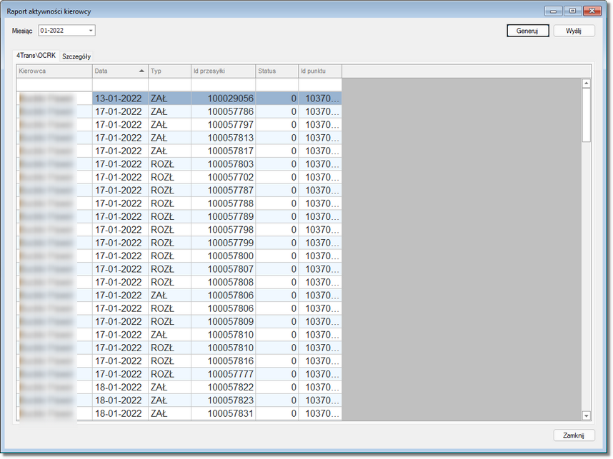Screen dimensions: 613x459
Task: Select shipment ID 100057808
Action: pos(223,282)
